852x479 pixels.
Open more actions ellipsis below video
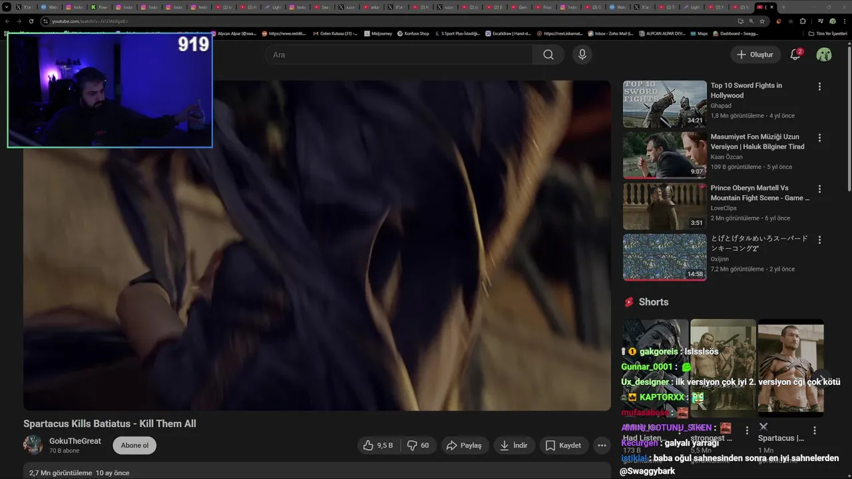602,446
